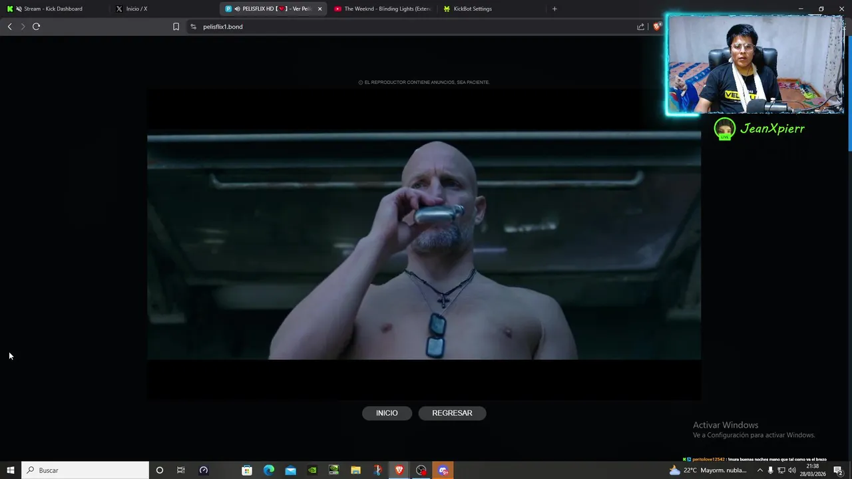852x479 pixels.
Task: Bookmark this page with the bookmark icon
Action: [176, 27]
